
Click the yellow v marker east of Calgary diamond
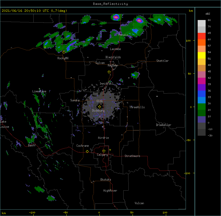pyautogui.click(x=110, y=150)
